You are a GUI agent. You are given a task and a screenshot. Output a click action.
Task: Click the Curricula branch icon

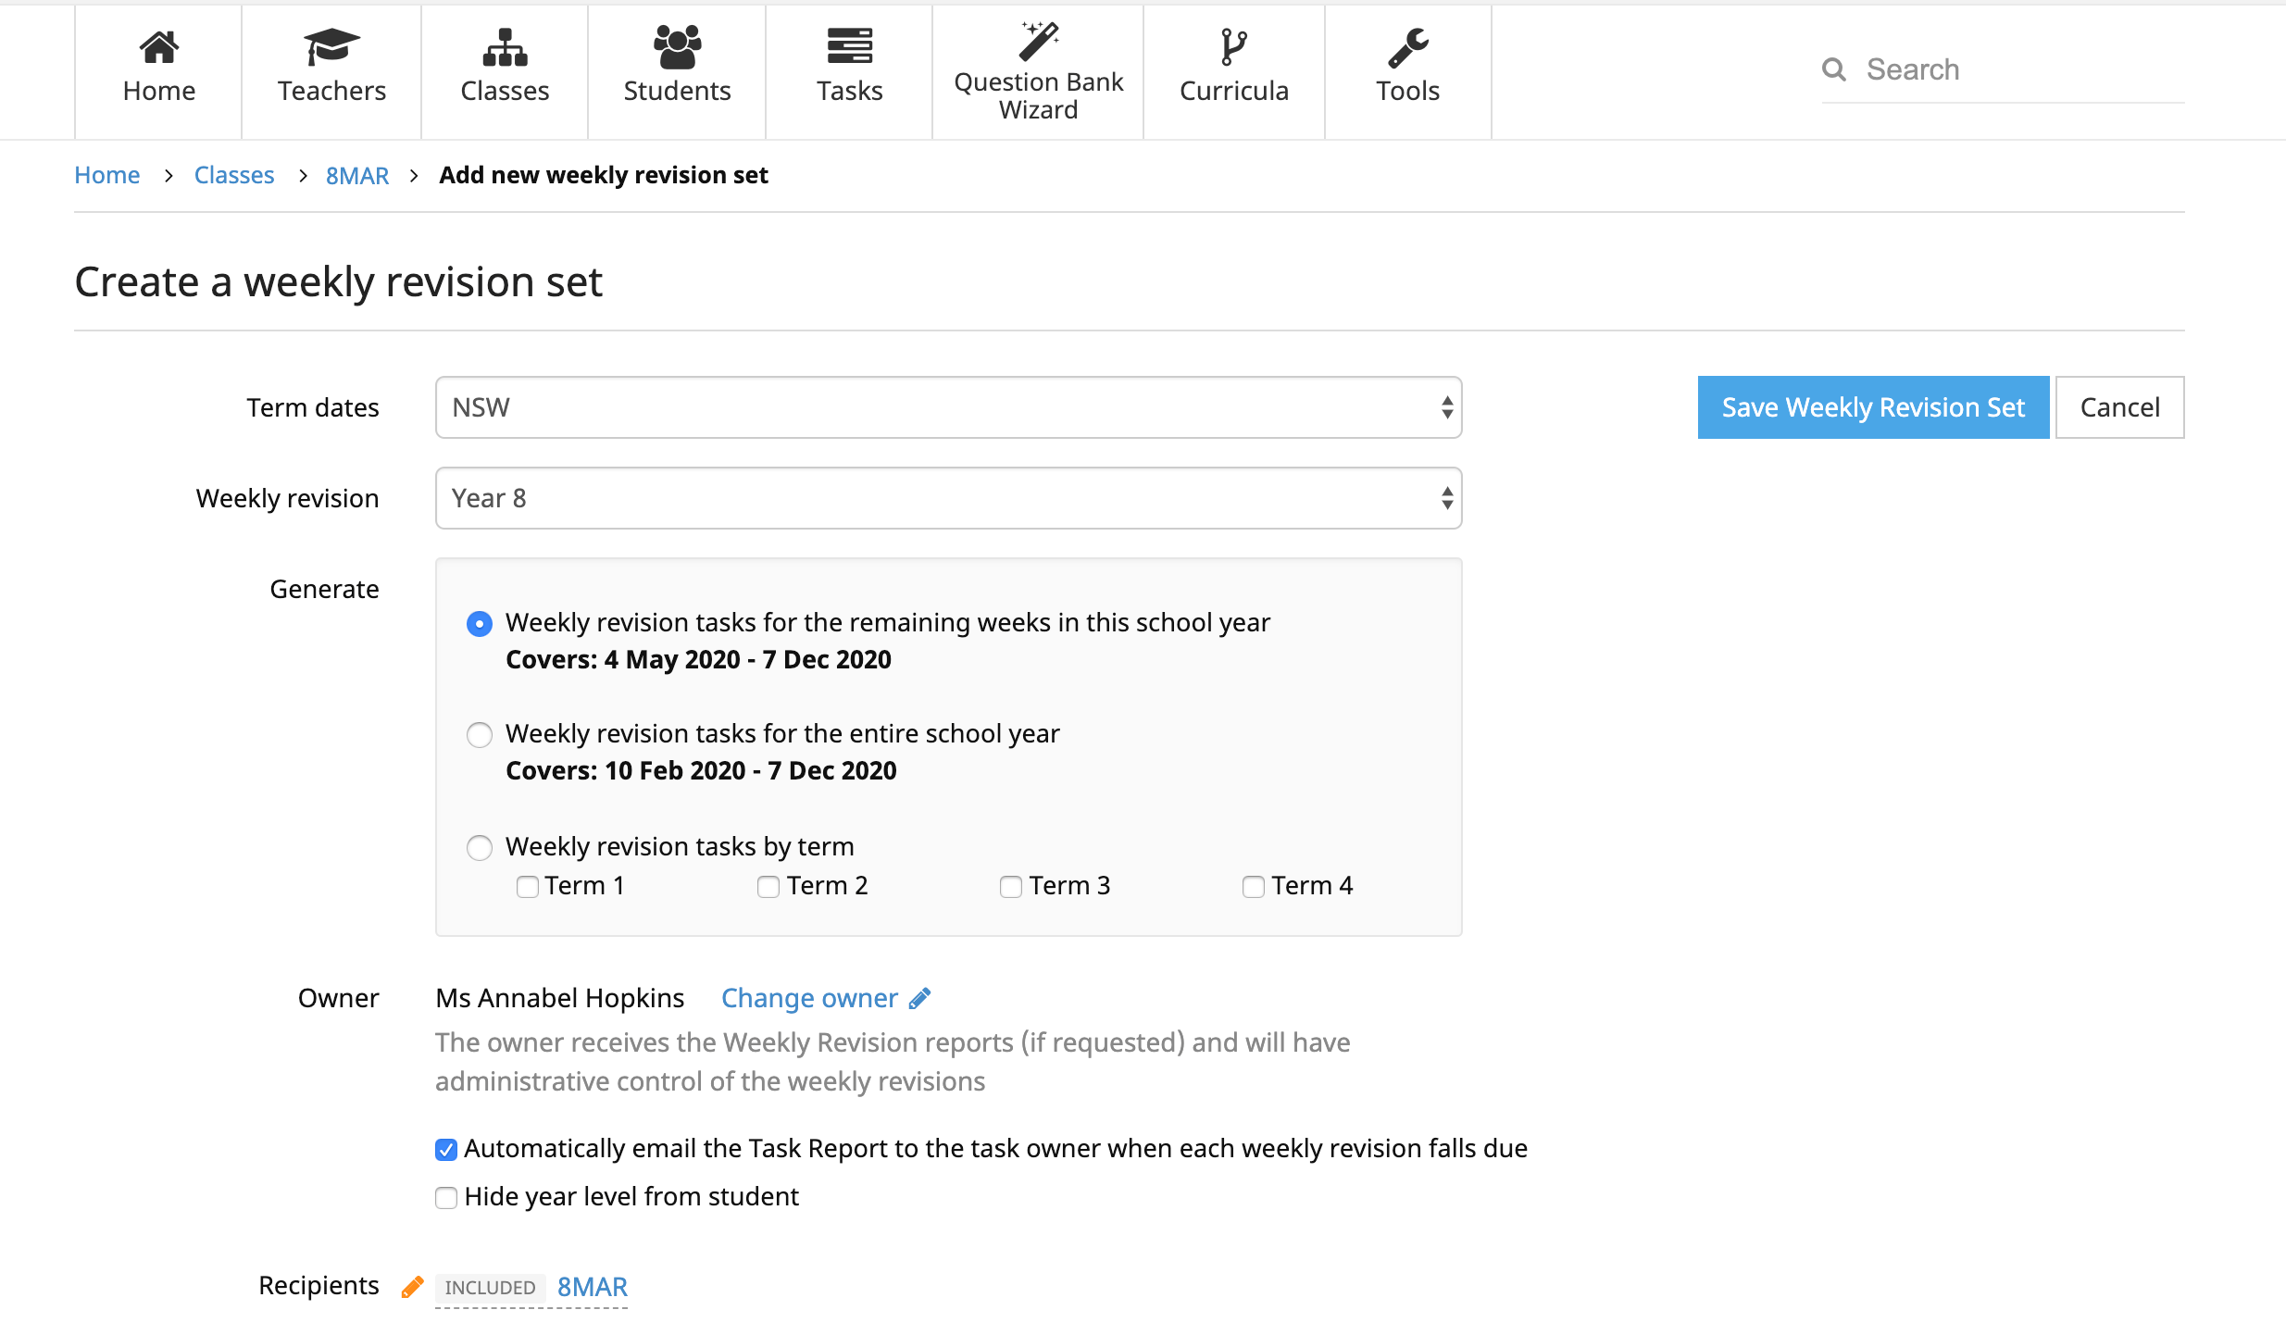(1233, 46)
